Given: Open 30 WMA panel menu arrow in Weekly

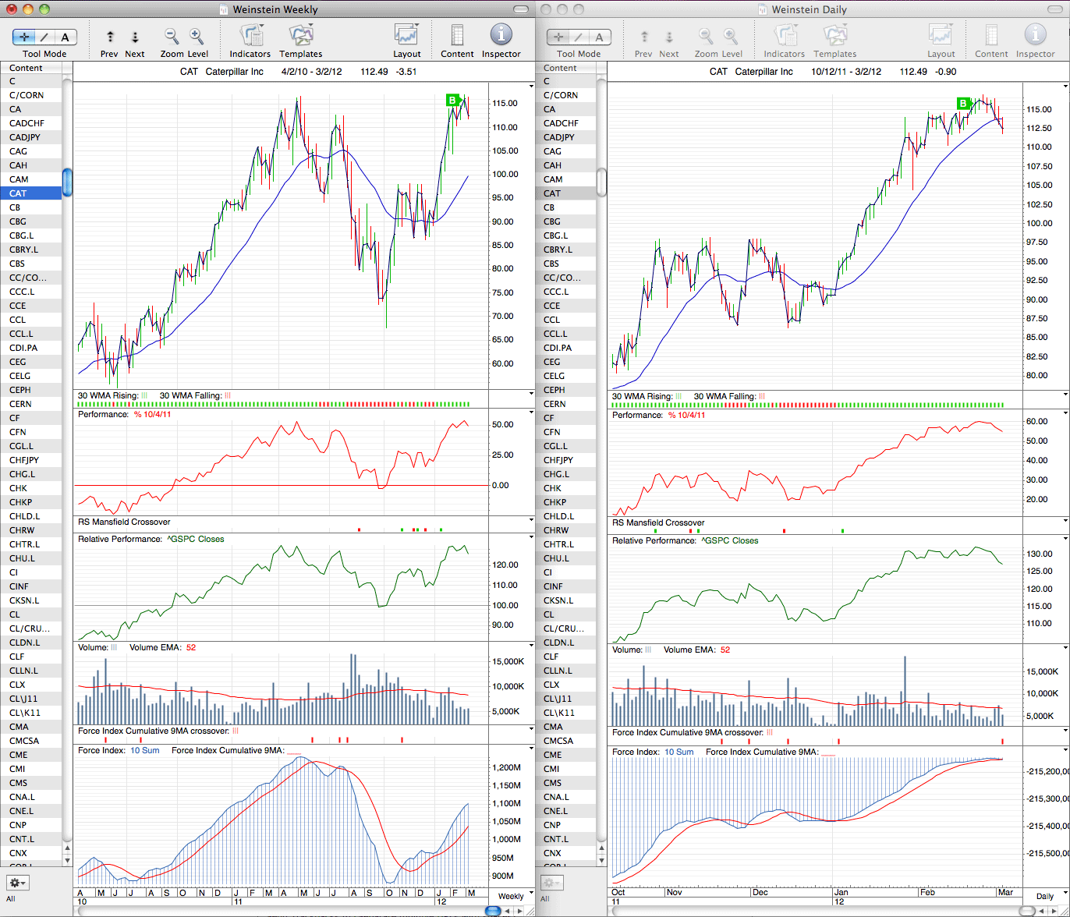Looking at the screenshot, I should click(531, 394).
